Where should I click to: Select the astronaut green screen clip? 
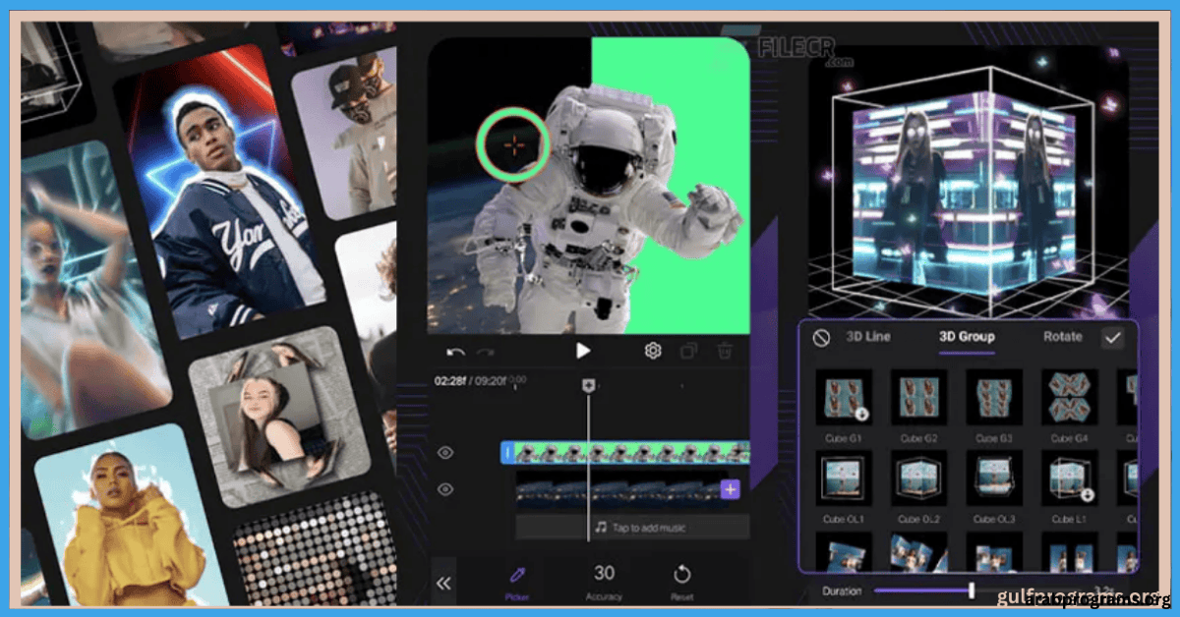(631, 453)
